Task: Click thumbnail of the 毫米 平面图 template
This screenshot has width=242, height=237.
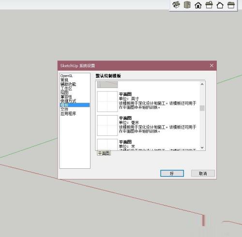Action: click(x=107, y=125)
